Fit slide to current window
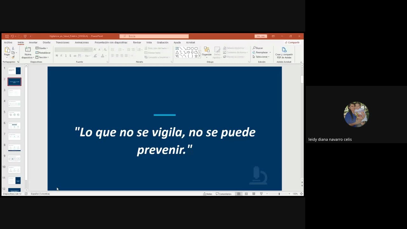This screenshot has width=407, height=229. pyautogui.click(x=301, y=194)
